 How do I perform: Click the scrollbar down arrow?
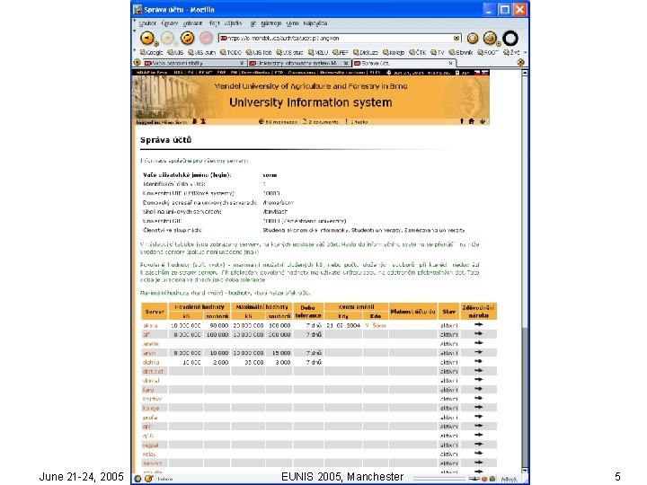point(525,470)
